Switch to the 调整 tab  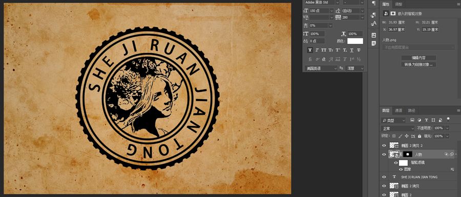coord(399,4)
